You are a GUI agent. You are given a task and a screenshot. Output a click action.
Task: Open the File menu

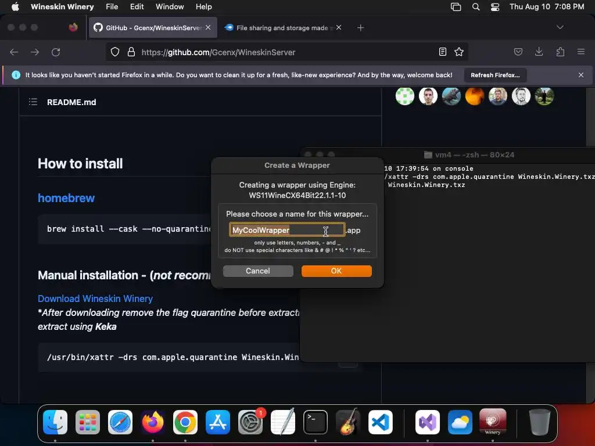coord(112,6)
